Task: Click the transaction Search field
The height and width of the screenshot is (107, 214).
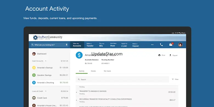Action: 122,80
